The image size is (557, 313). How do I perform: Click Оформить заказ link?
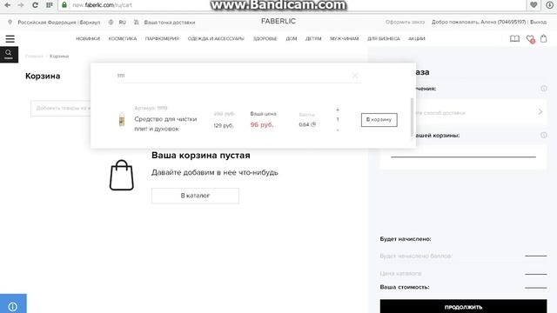coord(405,22)
